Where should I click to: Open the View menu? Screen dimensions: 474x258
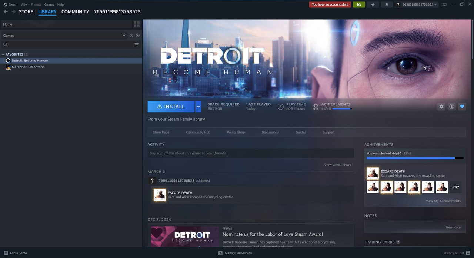tap(24, 4)
